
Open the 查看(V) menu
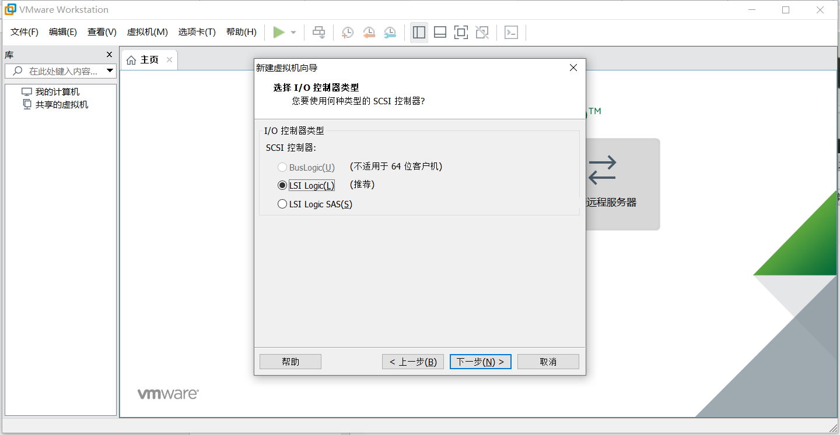(x=102, y=32)
